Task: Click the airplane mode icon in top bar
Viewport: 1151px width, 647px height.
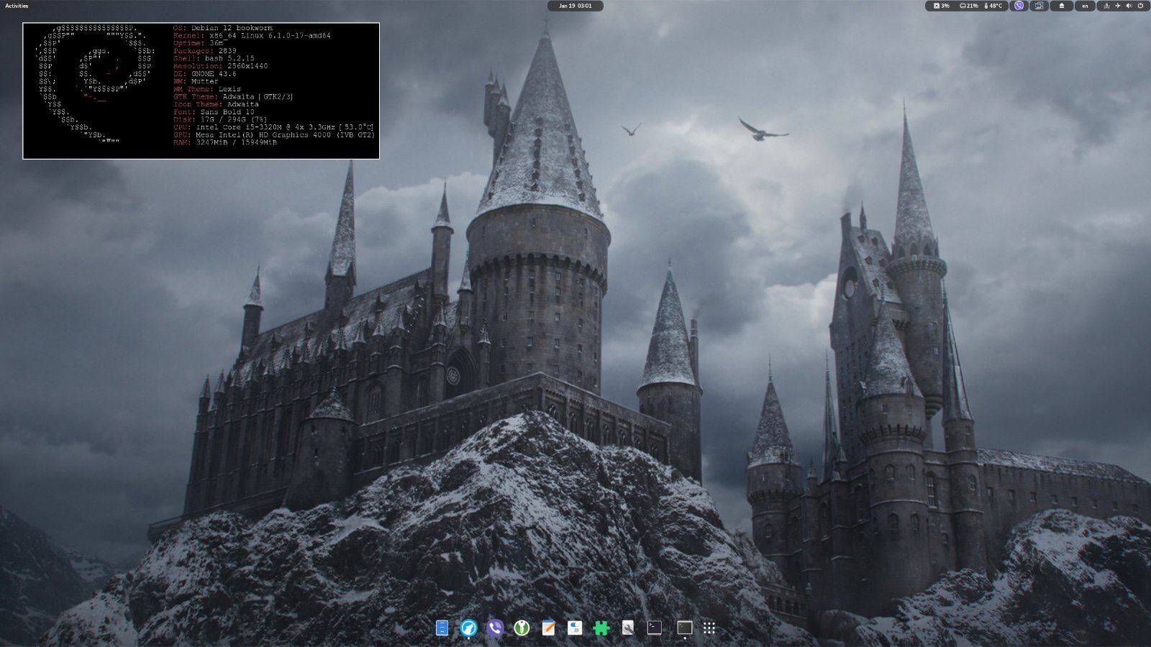Action: [x=1118, y=6]
